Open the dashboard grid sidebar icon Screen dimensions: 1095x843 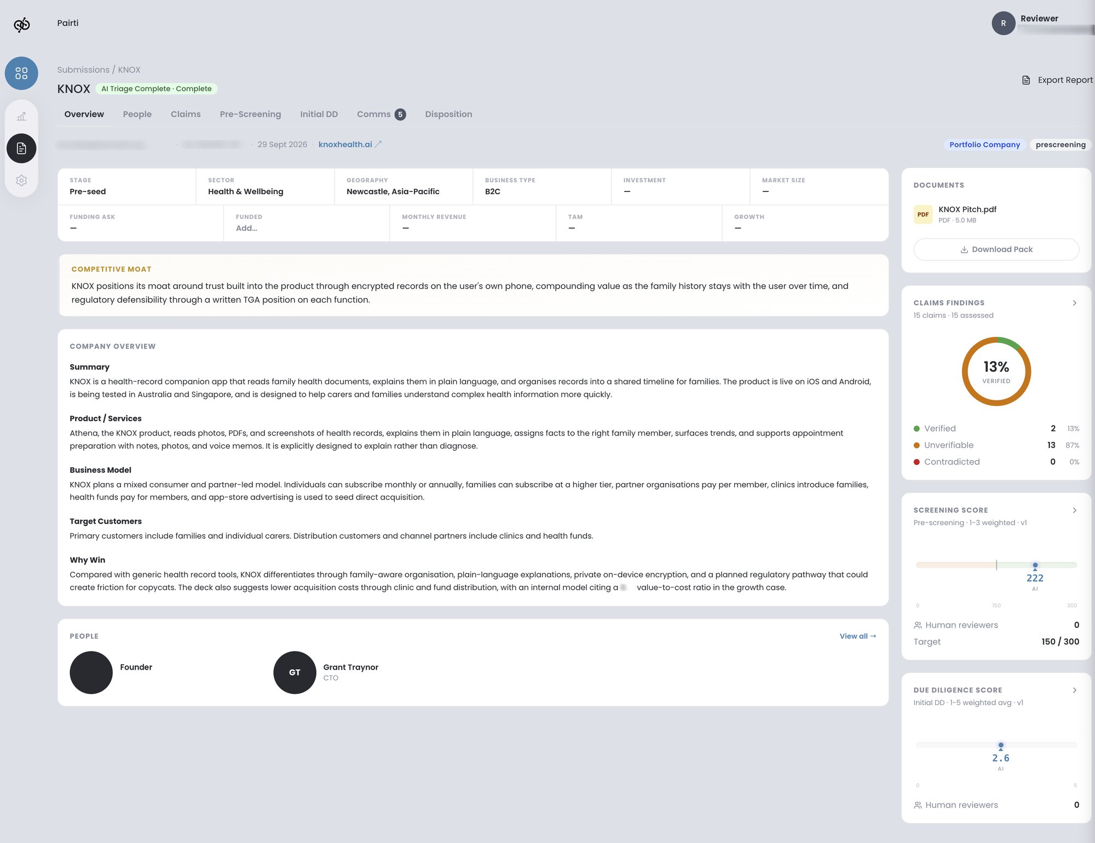(x=21, y=73)
